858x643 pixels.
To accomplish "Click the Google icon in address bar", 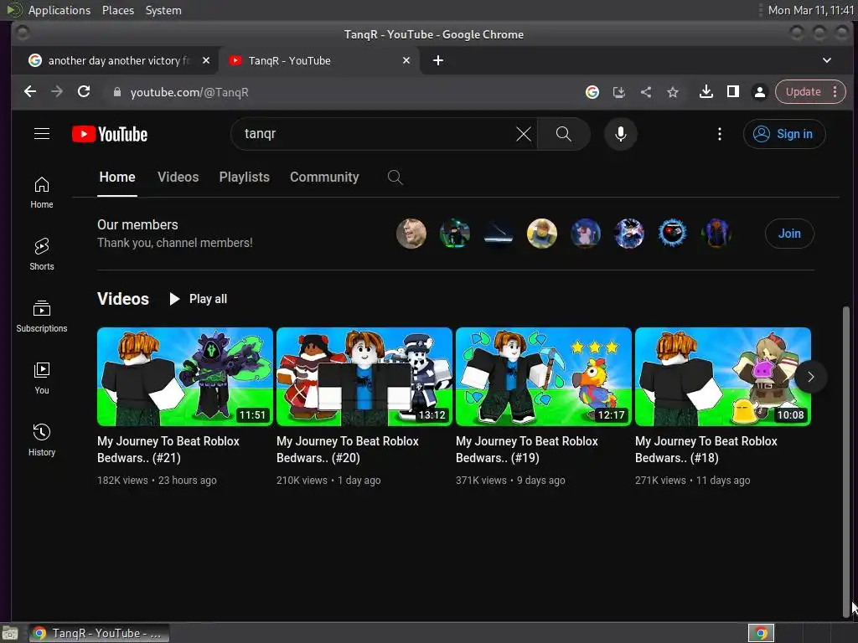I will pyautogui.click(x=592, y=92).
